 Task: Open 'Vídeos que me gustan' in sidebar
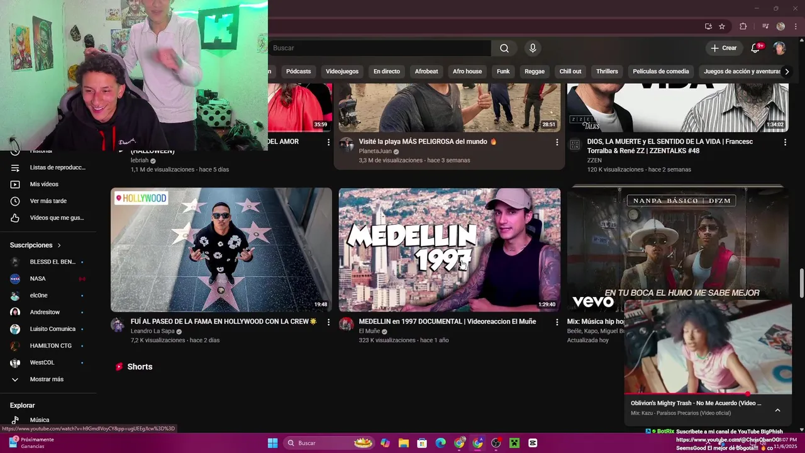pyautogui.click(x=48, y=218)
